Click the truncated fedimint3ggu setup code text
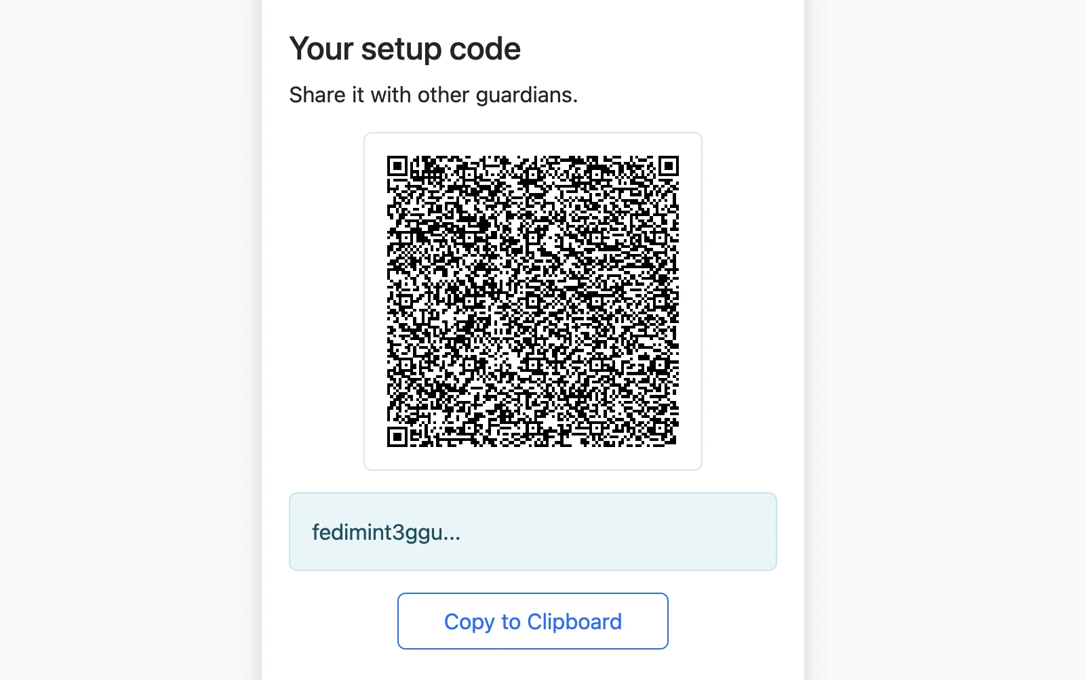This screenshot has width=1085, height=680. (385, 532)
